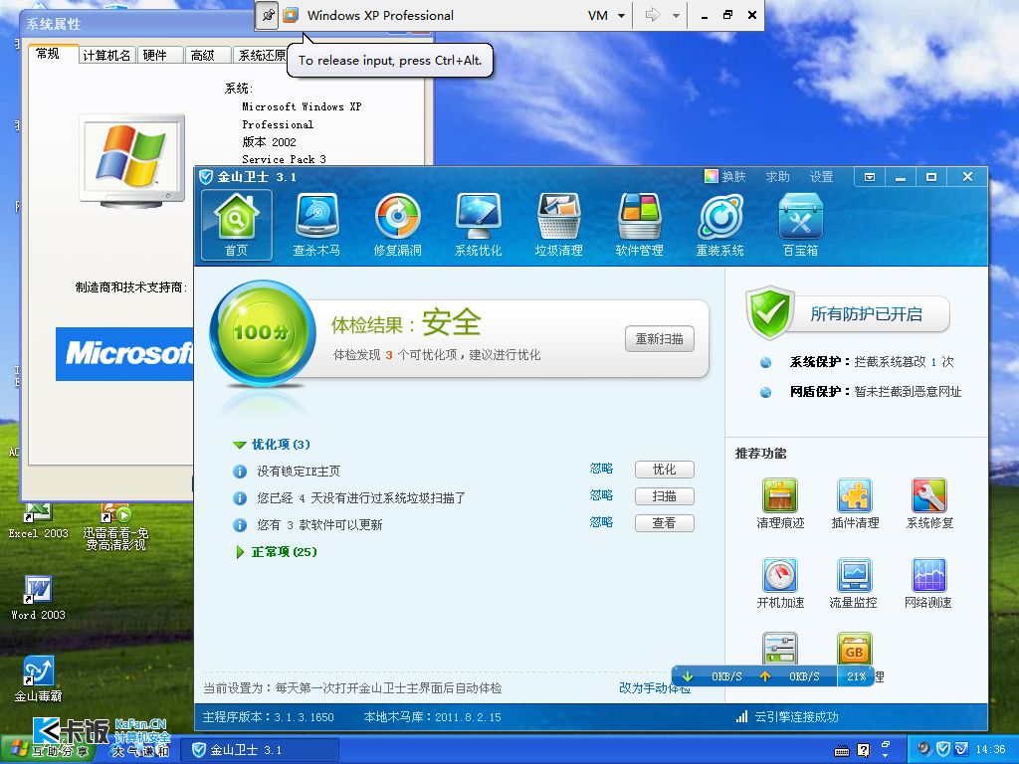Open the 金山毒霸 desktop shortcut

click(38, 678)
